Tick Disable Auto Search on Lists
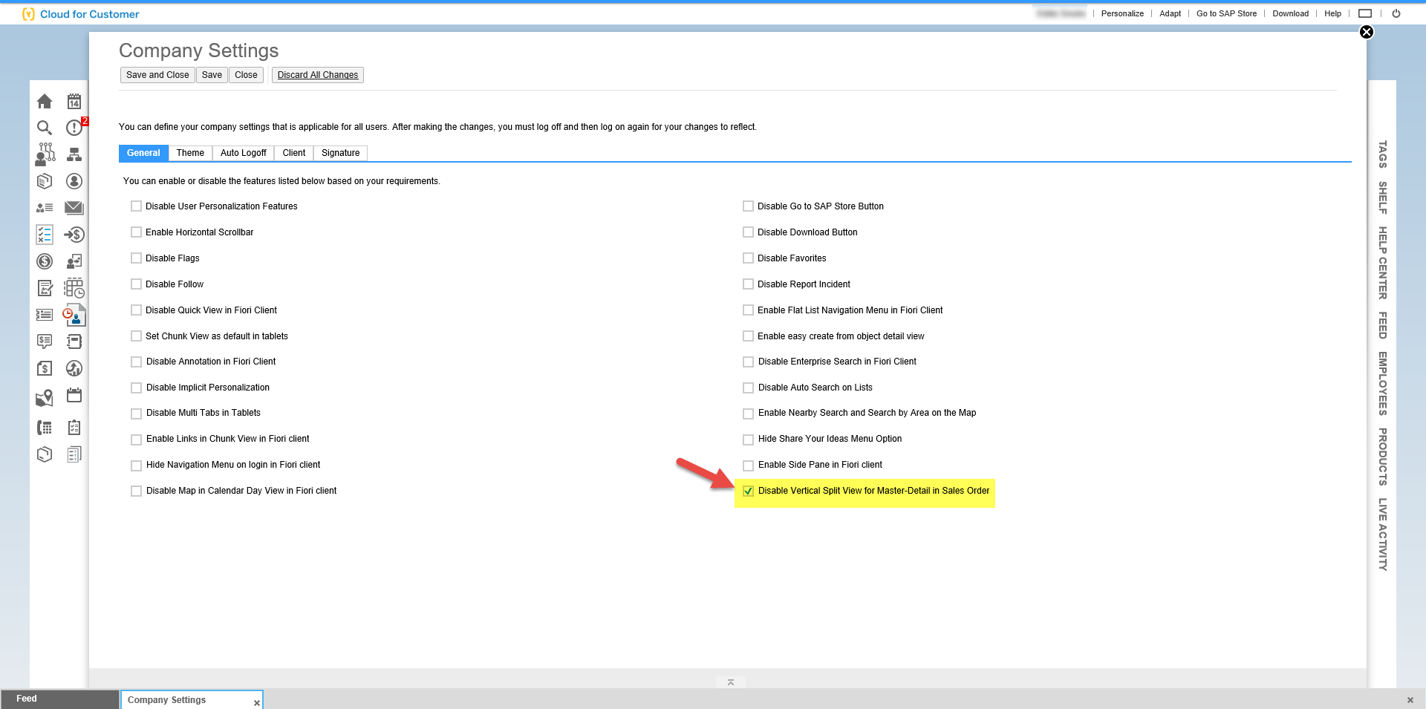The image size is (1426, 709). pyautogui.click(x=749, y=388)
